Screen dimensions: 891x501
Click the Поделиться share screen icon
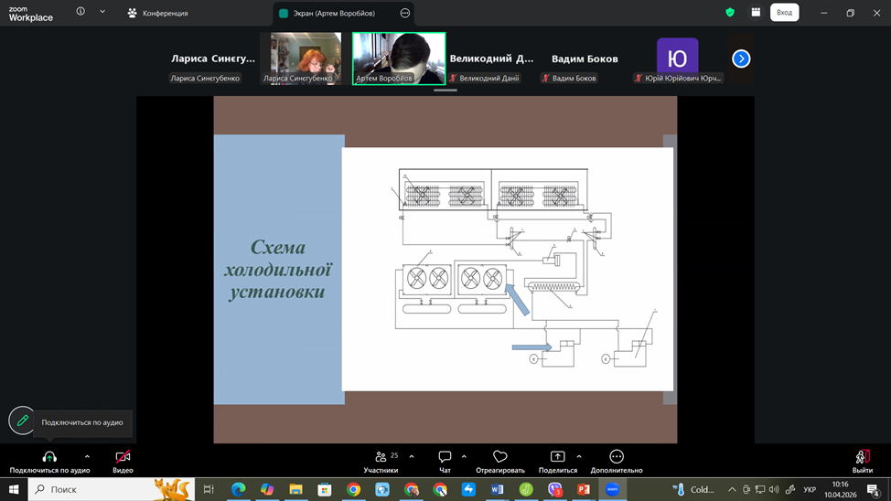[557, 457]
